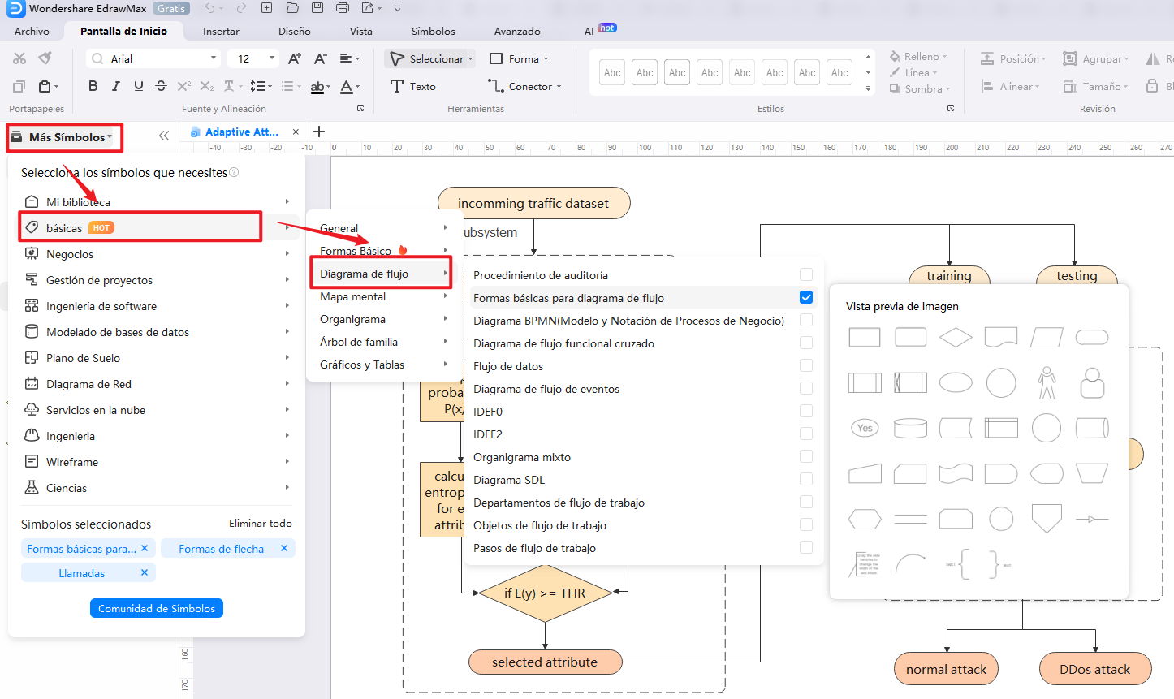Enable the Diagrama BPMN checkbox

(805, 320)
